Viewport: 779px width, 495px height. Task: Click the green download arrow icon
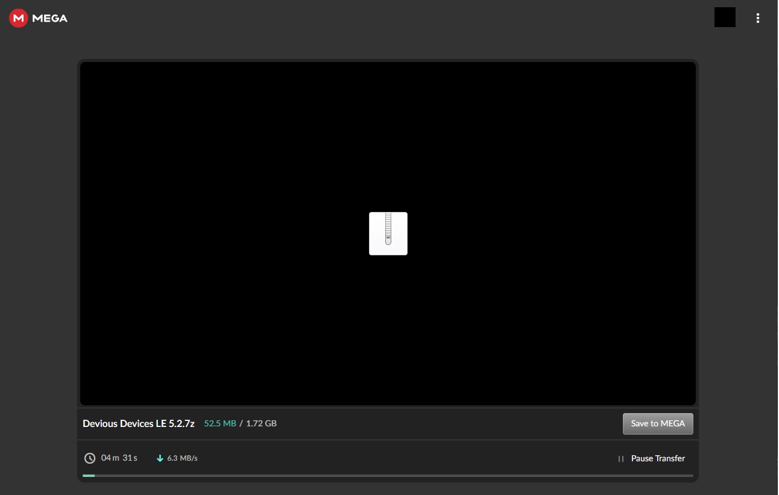point(160,458)
